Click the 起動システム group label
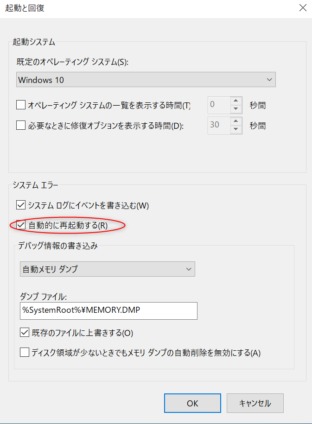The width and height of the screenshot is (312, 424). tap(34, 42)
